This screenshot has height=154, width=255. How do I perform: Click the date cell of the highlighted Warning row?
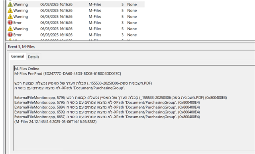[x=56, y=4]
